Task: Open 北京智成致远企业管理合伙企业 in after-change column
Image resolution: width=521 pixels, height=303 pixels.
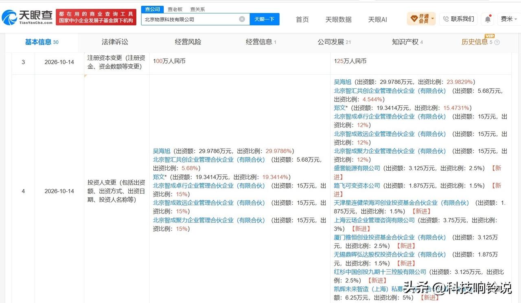Action: (390, 134)
